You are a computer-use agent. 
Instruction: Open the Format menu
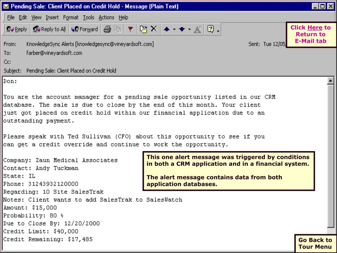point(71,17)
